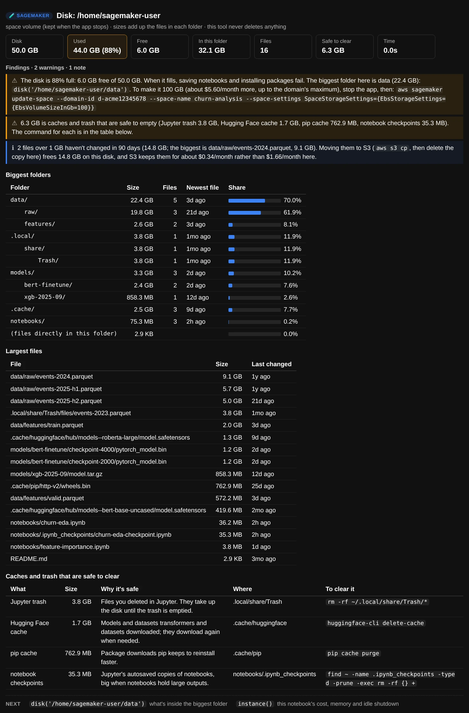The height and width of the screenshot is (713, 469).
Task: Click the rm -rf Trash command
Action: click(x=377, y=602)
